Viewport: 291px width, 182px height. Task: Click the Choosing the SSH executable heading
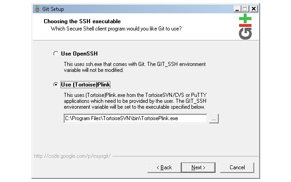(x=82, y=21)
